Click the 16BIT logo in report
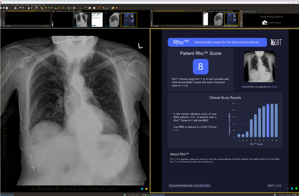Screen dimensions: 299x196 pyautogui.click(x=276, y=42)
